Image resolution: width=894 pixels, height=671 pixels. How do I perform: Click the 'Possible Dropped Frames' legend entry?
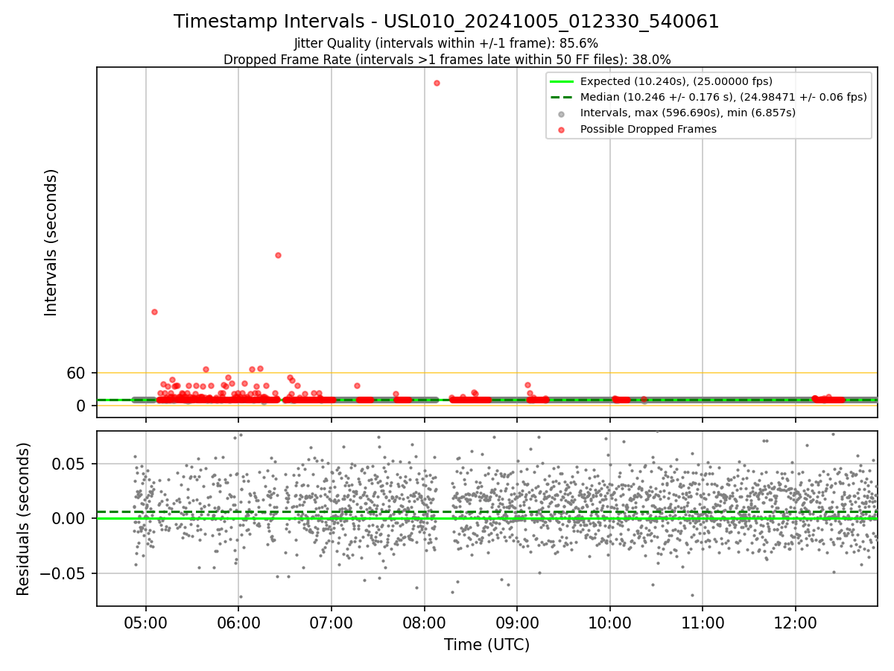[x=648, y=129]
